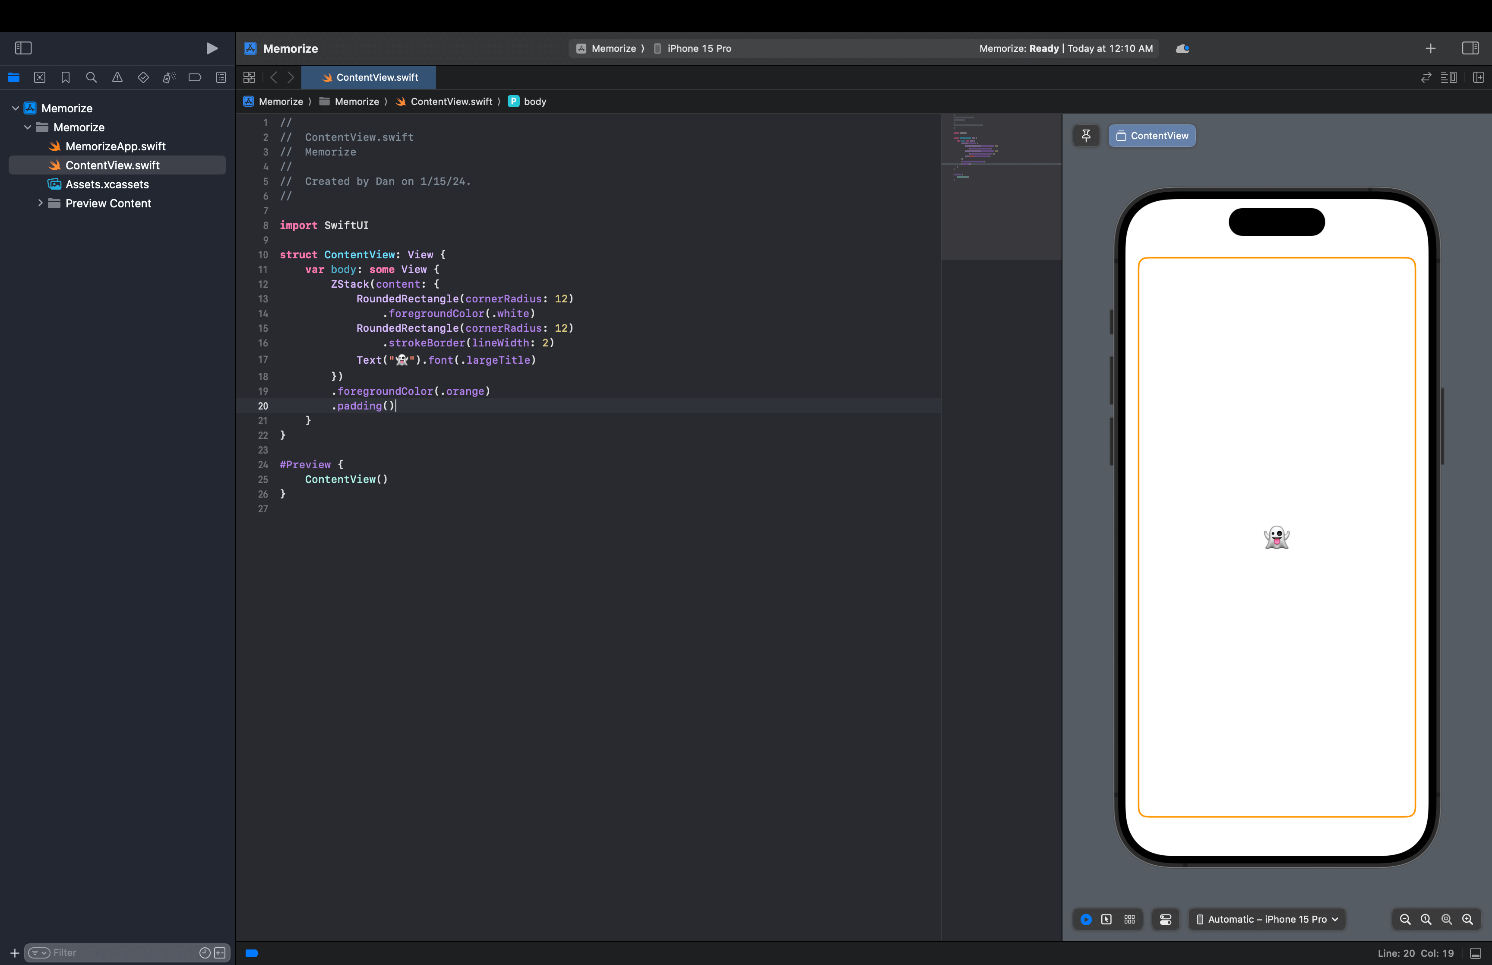This screenshot has height=965, width=1492.
Task: Open the Find navigator magnifier icon
Action: pyautogui.click(x=92, y=78)
